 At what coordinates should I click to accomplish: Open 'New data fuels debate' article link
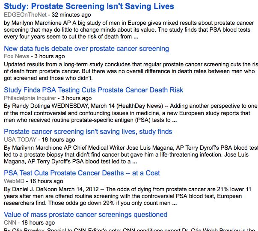coord(86,48)
